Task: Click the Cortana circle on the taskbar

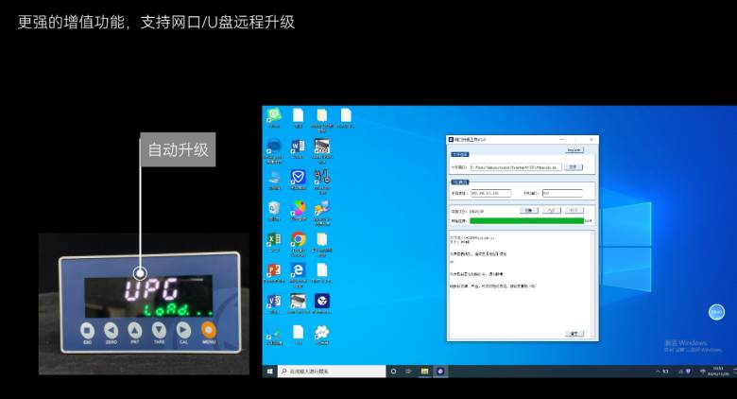Action: pyautogui.click(x=393, y=372)
